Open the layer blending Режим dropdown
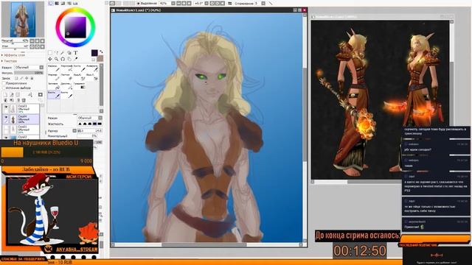Image resolution: width=472 pixels, height=265 pixels. pyautogui.click(x=29, y=67)
